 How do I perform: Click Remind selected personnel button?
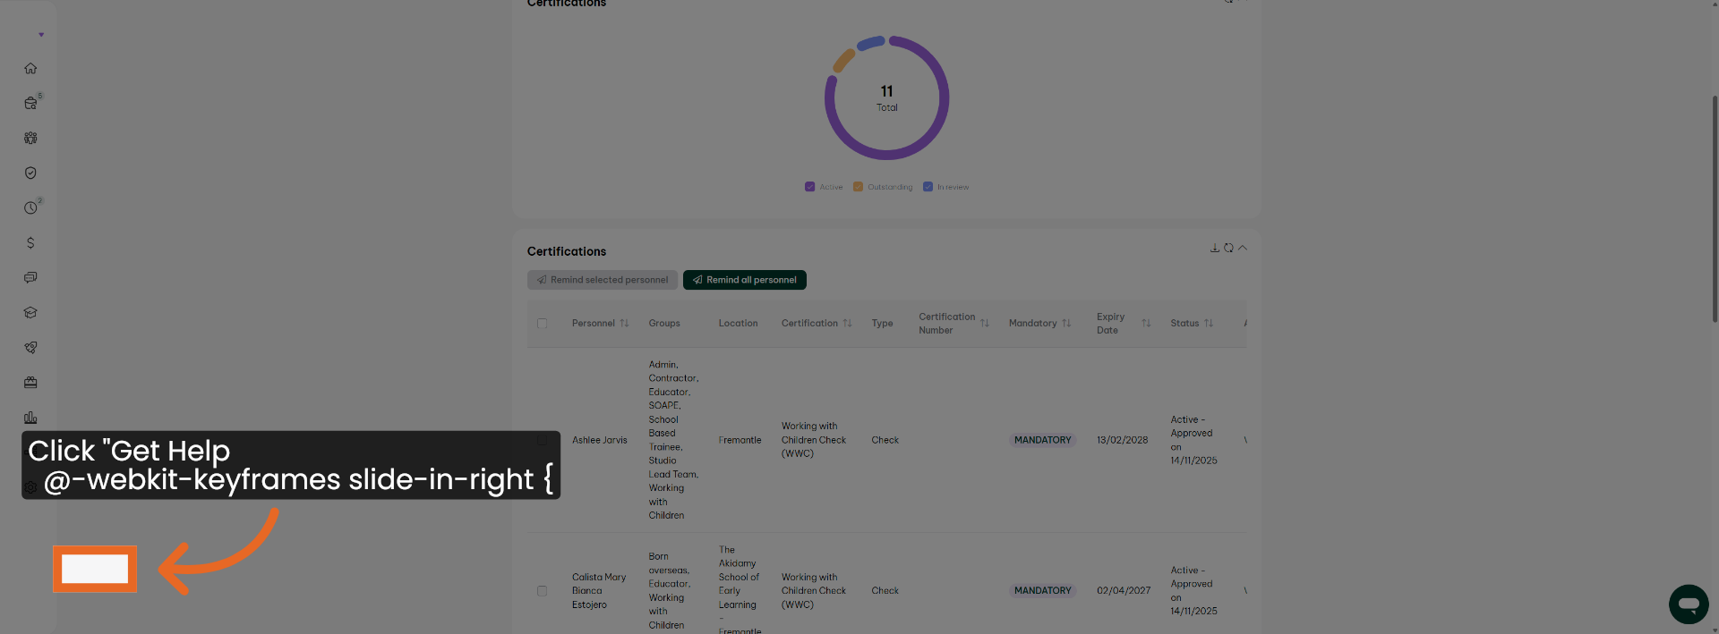[x=602, y=280]
